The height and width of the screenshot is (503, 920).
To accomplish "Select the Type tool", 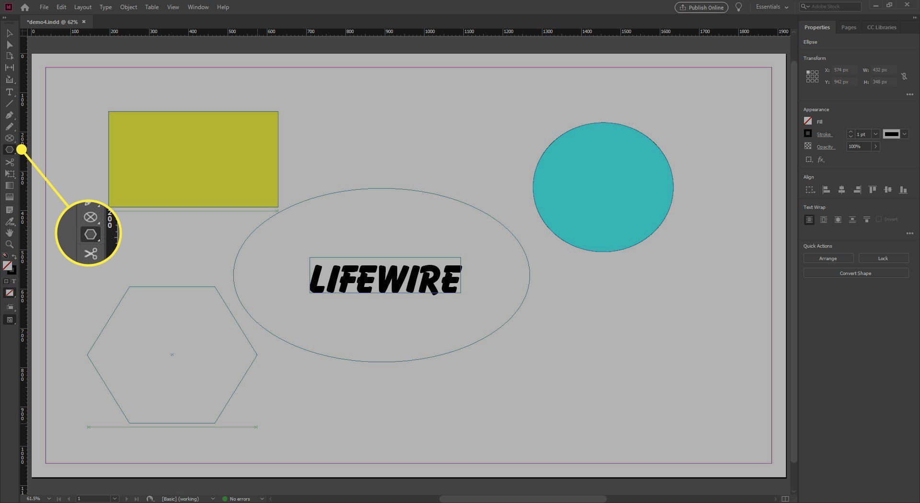I will click(x=9, y=92).
